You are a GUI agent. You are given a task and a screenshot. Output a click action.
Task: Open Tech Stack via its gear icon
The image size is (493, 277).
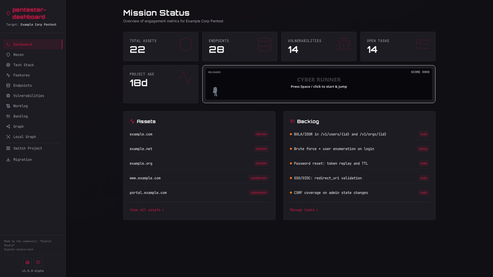[8, 65]
